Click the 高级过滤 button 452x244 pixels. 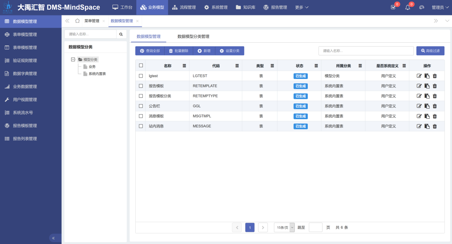430,51
